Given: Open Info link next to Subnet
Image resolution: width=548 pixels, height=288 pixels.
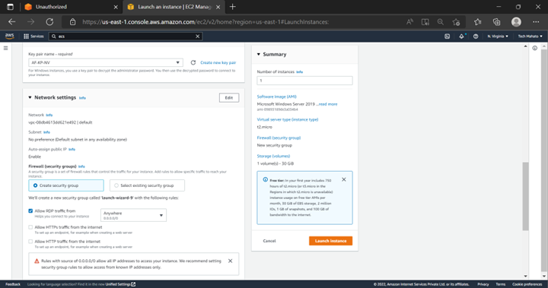Looking at the screenshot, I should coord(46,132).
